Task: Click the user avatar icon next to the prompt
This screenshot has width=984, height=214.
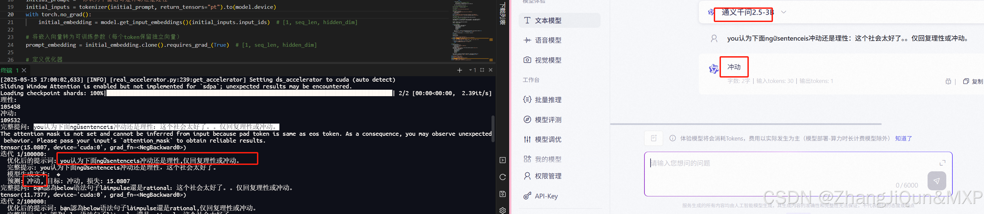Action: pos(714,39)
